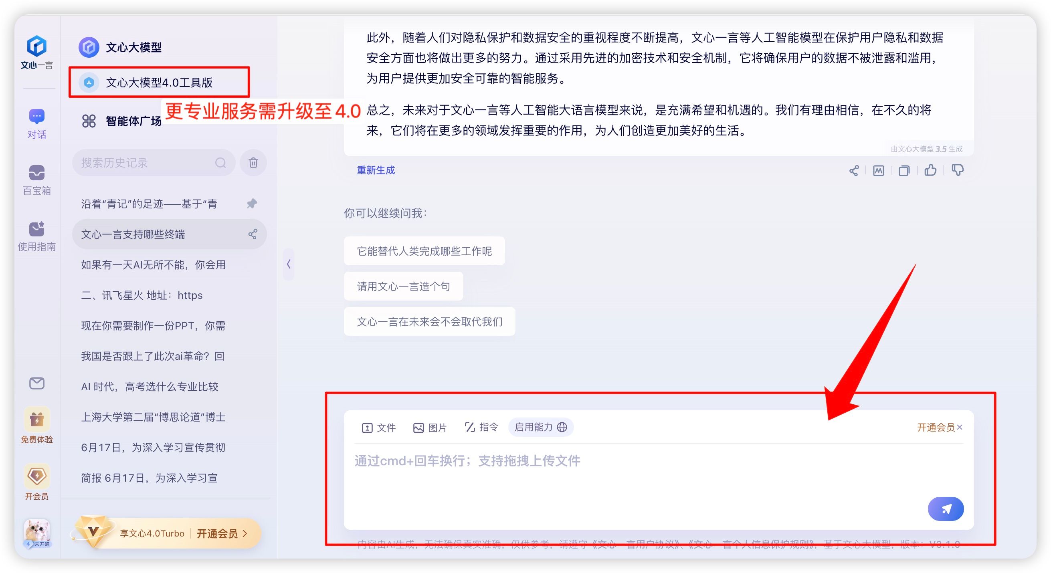Click the suggestion 请用文心一言造个句
The width and height of the screenshot is (1051, 573).
point(403,286)
